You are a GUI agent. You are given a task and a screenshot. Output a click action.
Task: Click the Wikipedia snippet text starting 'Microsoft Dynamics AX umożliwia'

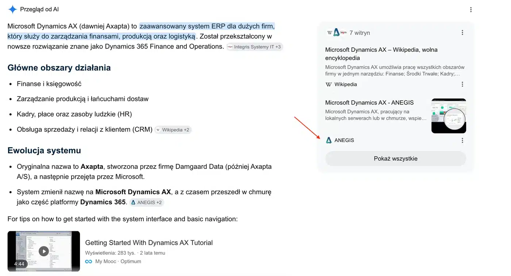tap(395, 70)
